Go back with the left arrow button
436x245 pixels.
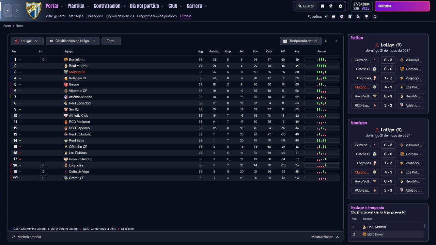[7, 11]
